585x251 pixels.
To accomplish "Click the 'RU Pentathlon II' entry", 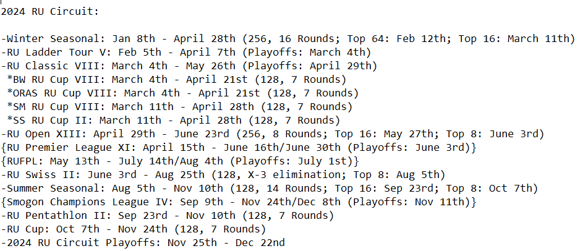I will tap(167, 216).
